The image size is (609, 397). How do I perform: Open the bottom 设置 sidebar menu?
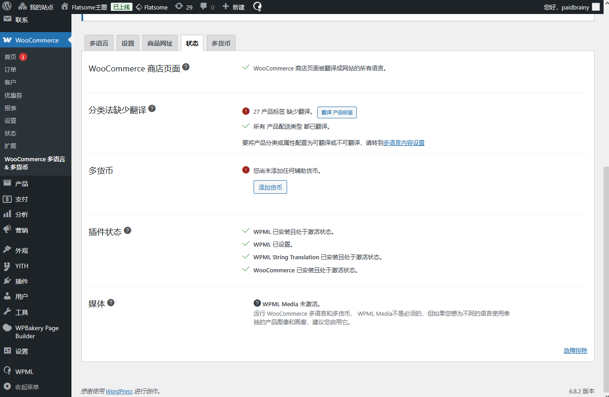tap(36, 351)
